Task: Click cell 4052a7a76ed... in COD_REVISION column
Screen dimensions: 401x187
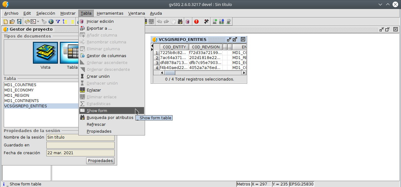Action: click(206, 68)
